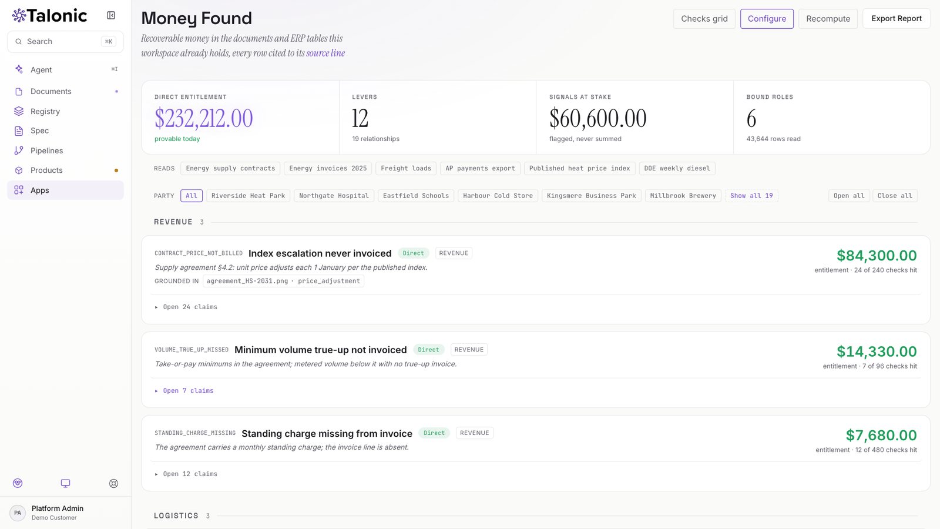940x529 pixels.
Task: Filter by Eastfield Schools
Action: click(x=416, y=196)
